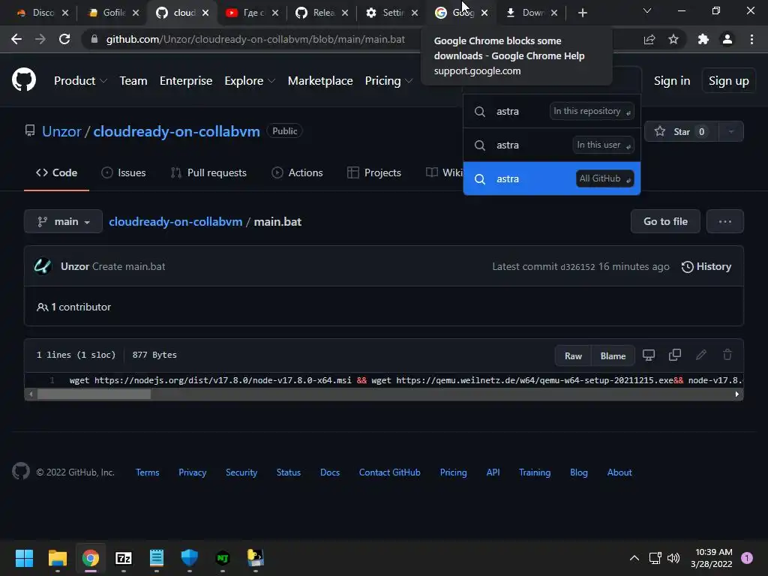
Task: Open volume icon in system tray
Action: 673,558
